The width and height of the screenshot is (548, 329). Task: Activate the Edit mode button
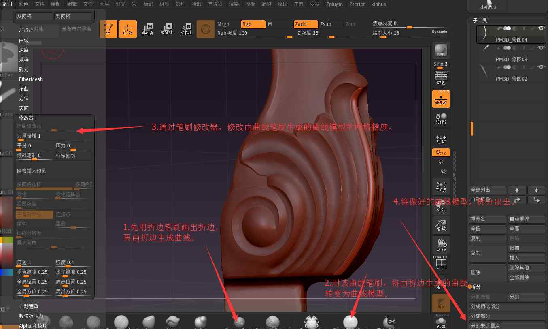(x=108, y=29)
